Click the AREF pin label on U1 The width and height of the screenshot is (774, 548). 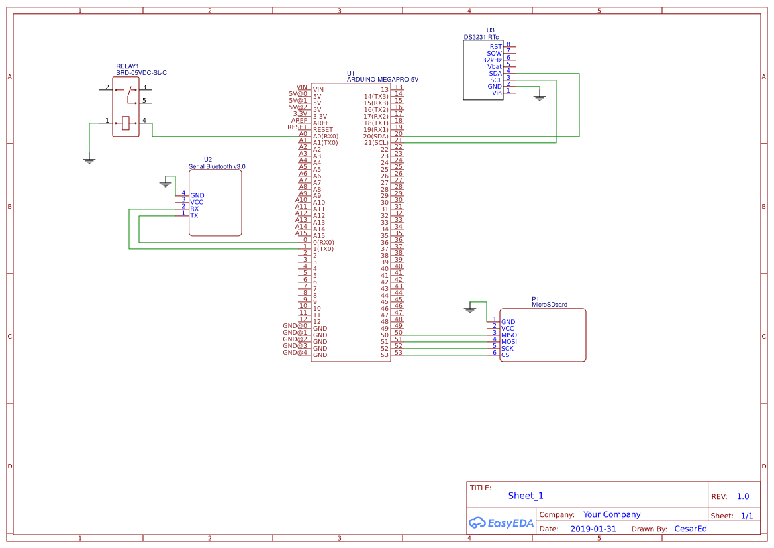[x=321, y=122]
